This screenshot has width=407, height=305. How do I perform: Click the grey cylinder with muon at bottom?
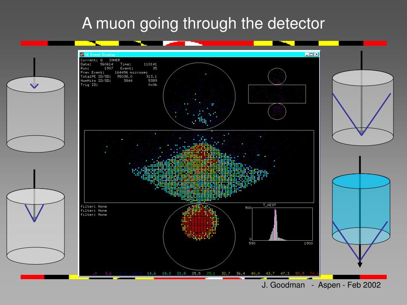[362, 98]
